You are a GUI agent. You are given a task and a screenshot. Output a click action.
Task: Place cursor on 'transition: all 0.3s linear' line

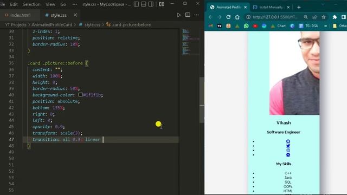66,140
